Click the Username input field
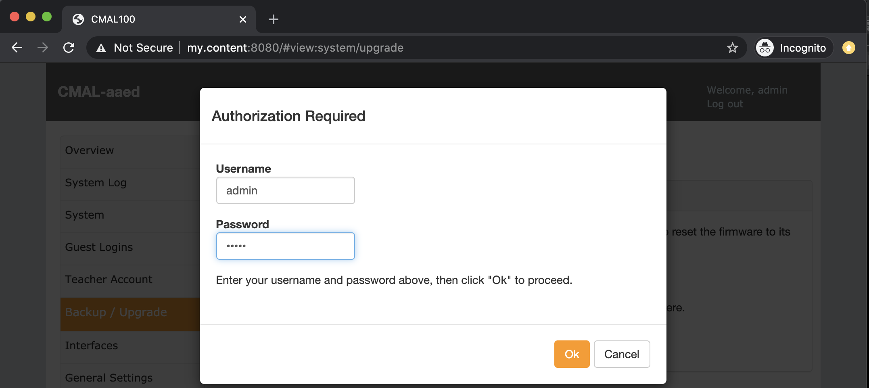869x388 pixels. click(x=285, y=190)
